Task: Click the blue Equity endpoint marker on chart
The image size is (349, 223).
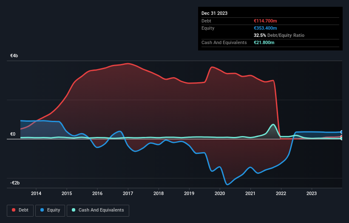Action: tap(342, 132)
